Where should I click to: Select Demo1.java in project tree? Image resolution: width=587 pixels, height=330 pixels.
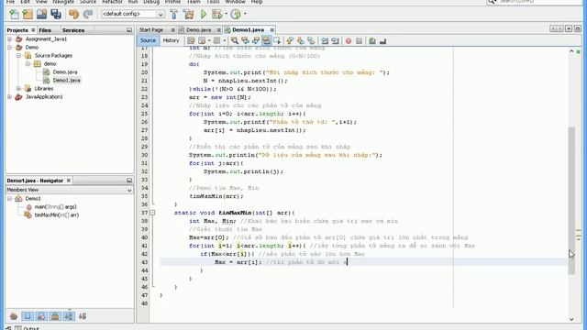pos(67,80)
